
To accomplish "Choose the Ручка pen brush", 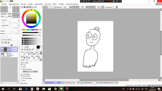I will pos(23,53).
